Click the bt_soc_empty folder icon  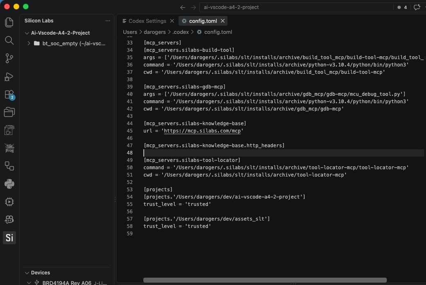click(37, 43)
